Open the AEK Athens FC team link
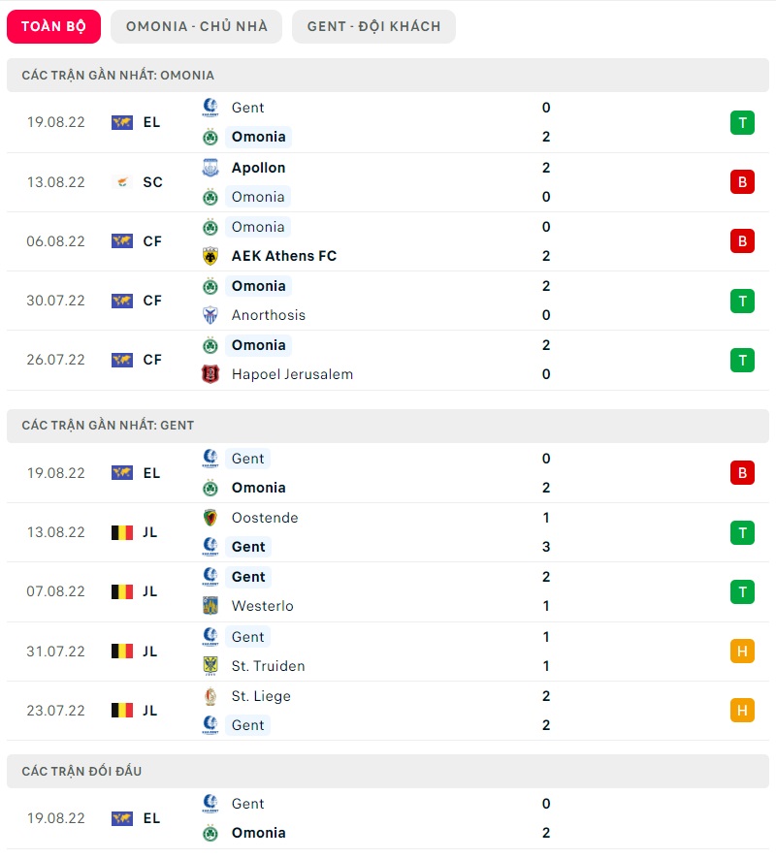This screenshot has height=859, width=776. coord(283,256)
